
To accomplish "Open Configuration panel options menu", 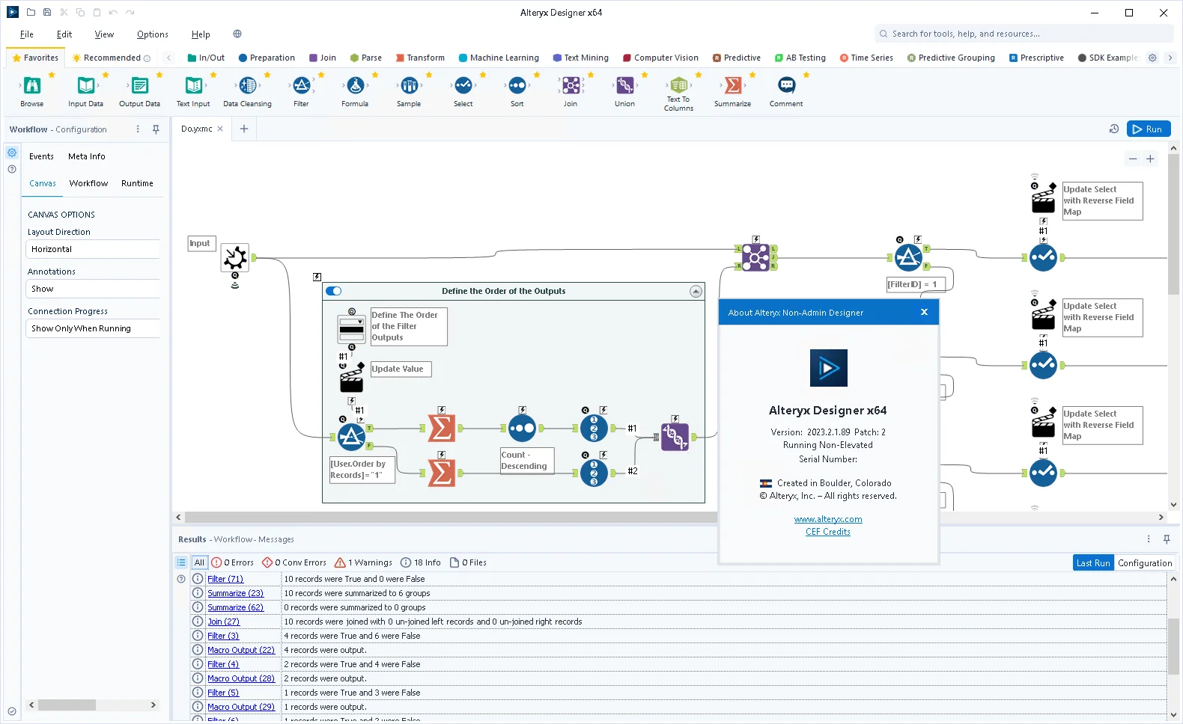I will pos(138,129).
